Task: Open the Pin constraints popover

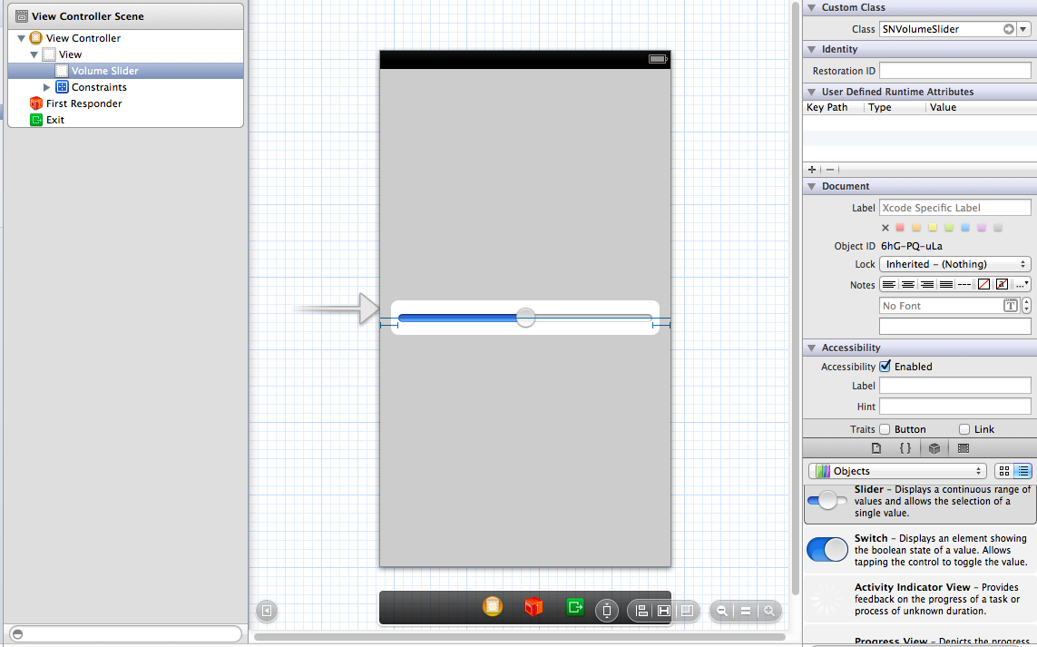Action: coord(664,610)
